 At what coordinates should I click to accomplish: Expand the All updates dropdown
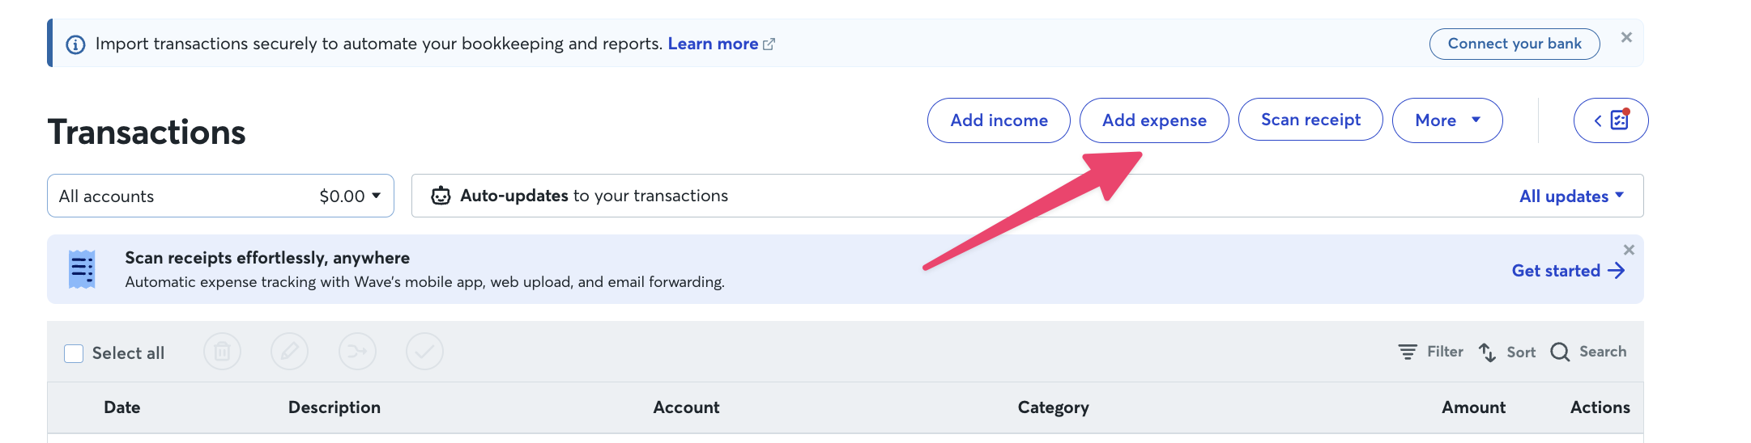[x=1571, y=196]
